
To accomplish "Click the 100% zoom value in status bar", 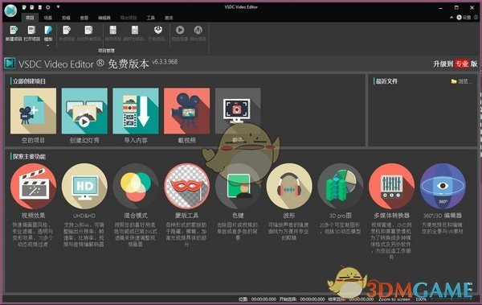I will pos(421,299).
